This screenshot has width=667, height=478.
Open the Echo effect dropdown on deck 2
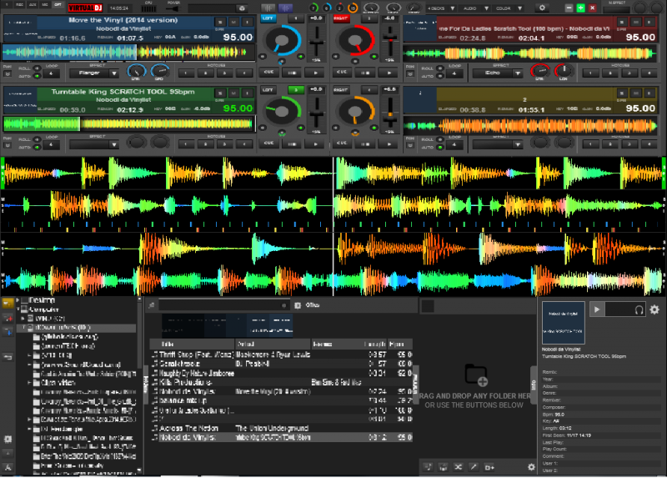tap(497, 73)
